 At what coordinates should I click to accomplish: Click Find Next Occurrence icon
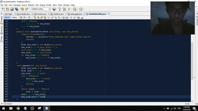(41, 18)
